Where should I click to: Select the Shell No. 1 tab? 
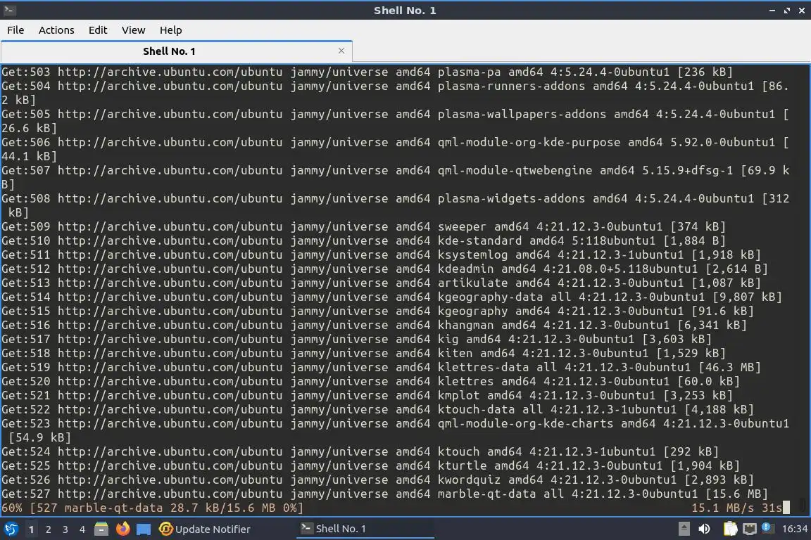(169, 51)
